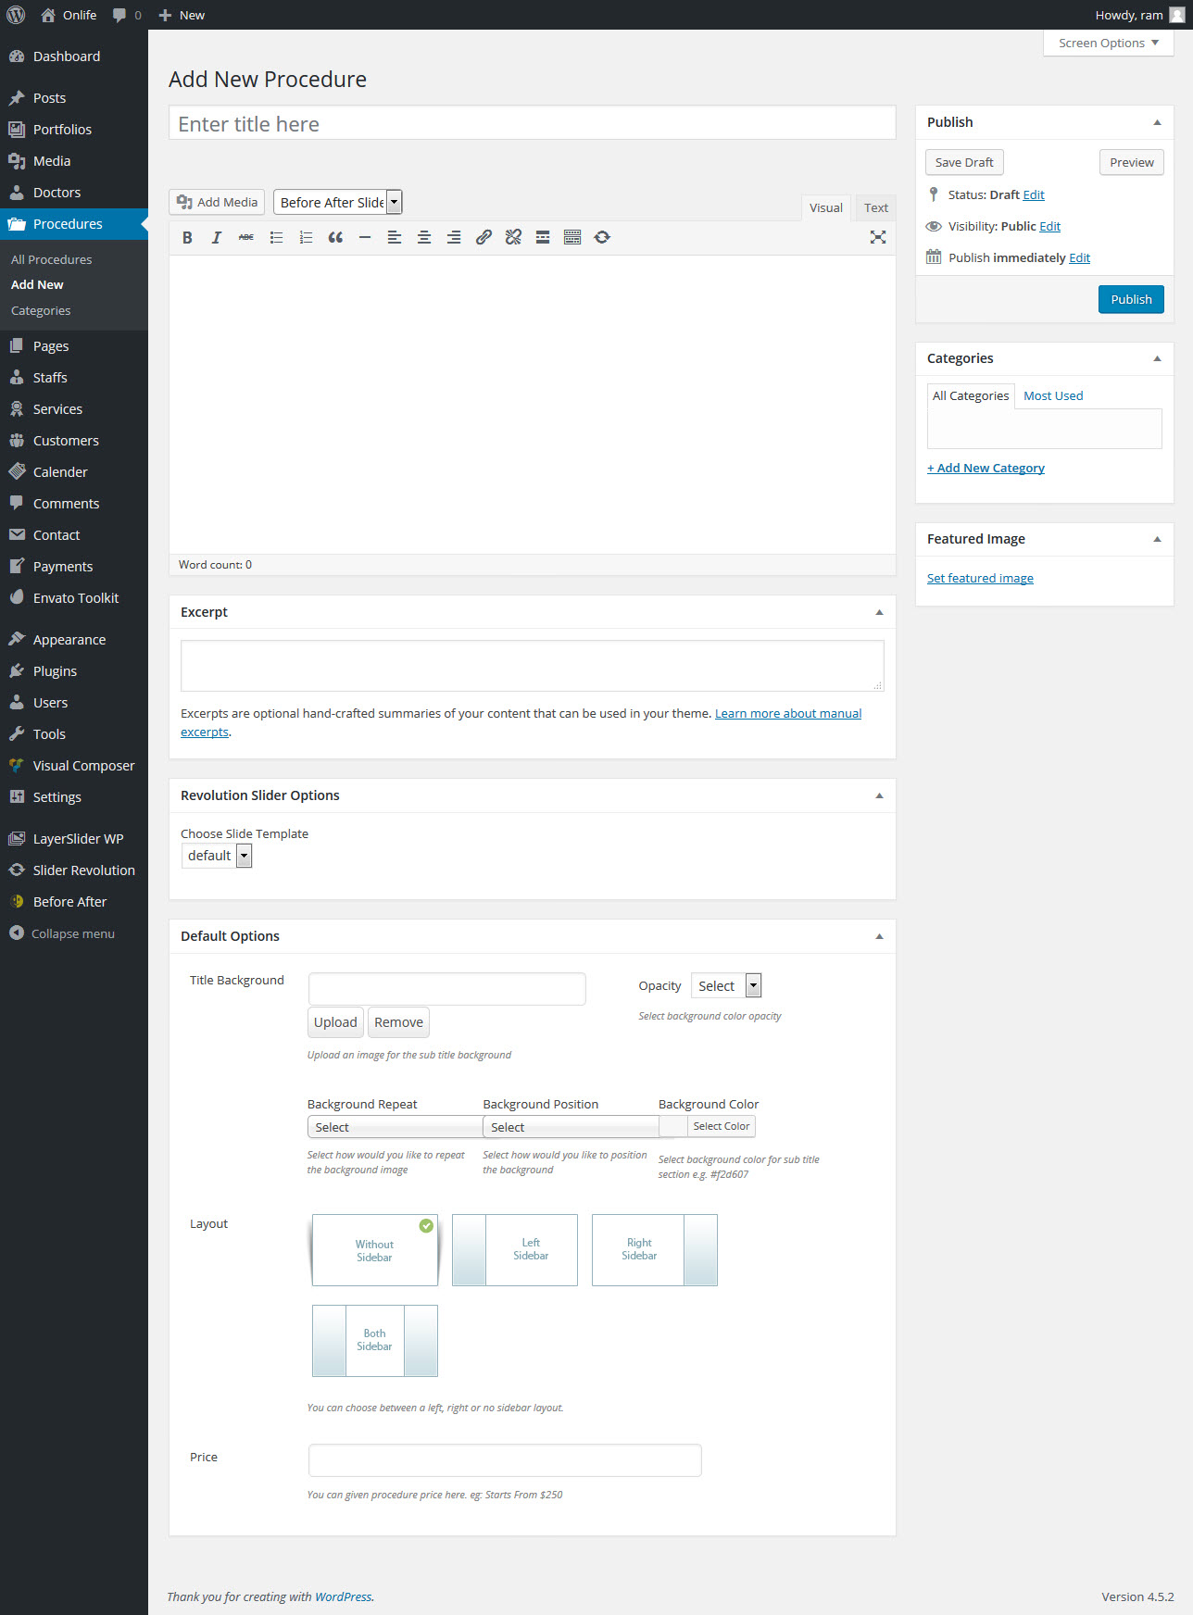Click the insert link icon

[483, 238]
